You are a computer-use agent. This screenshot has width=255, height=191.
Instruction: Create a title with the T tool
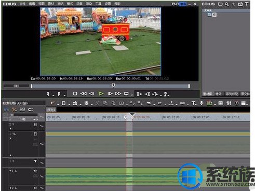pyautogui.click(x=193, y=103)
